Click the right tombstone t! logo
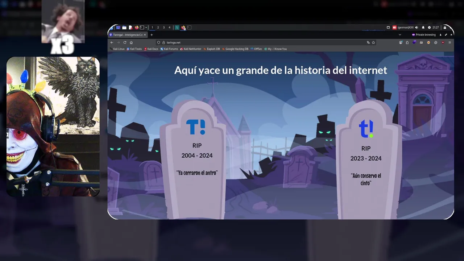The width and height of the screenshot is (464, 261). (366, 129)
